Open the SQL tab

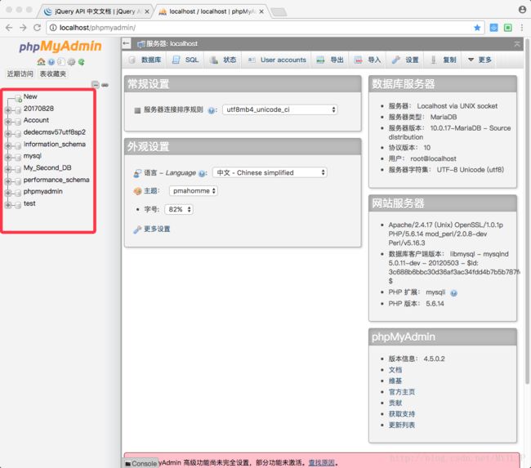pos(185,60)
